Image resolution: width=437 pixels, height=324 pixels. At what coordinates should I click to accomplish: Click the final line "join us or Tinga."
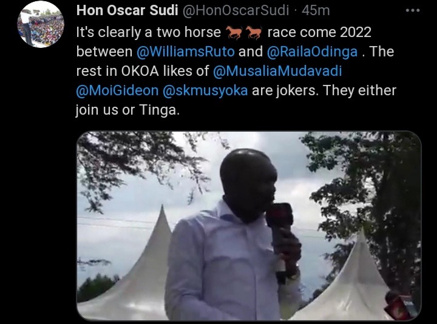(x=127, y=110)
